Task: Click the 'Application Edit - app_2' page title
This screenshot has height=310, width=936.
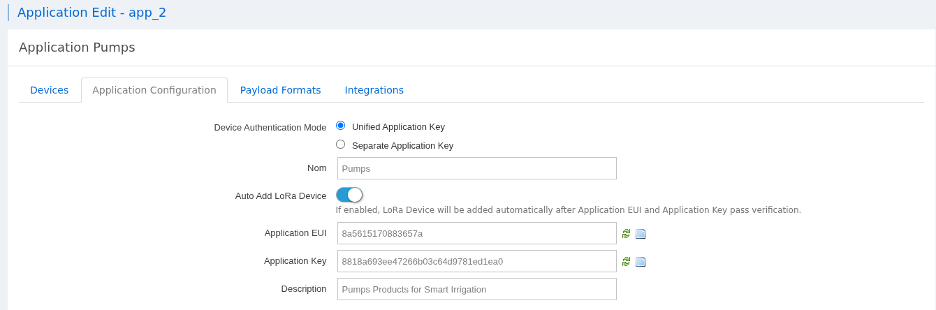Action: tap(92, 13)
